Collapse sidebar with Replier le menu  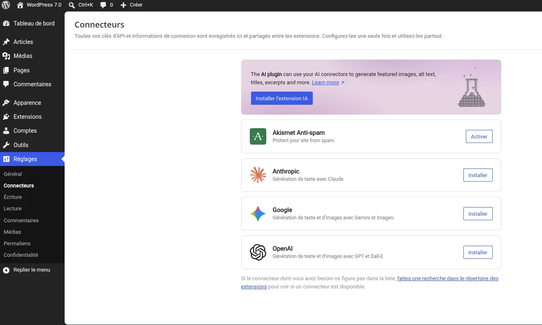coord(32,270)
